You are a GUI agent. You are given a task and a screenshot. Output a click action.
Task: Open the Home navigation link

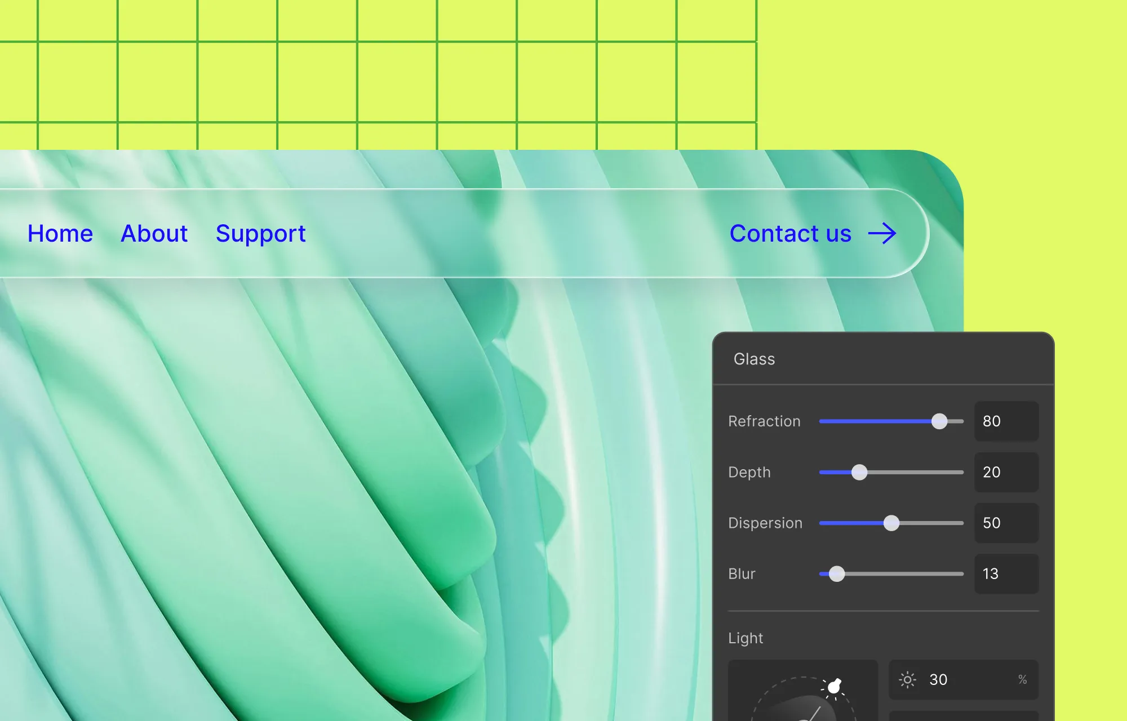(x=60, y=233)
